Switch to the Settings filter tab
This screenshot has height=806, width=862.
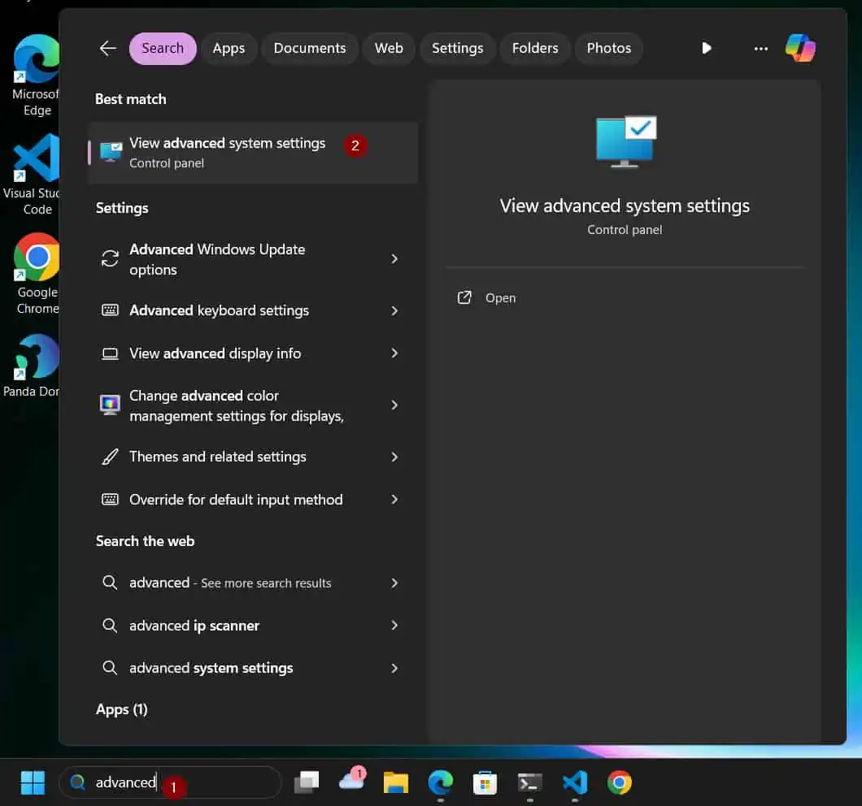pyautogui.click(x=457, y=49)
